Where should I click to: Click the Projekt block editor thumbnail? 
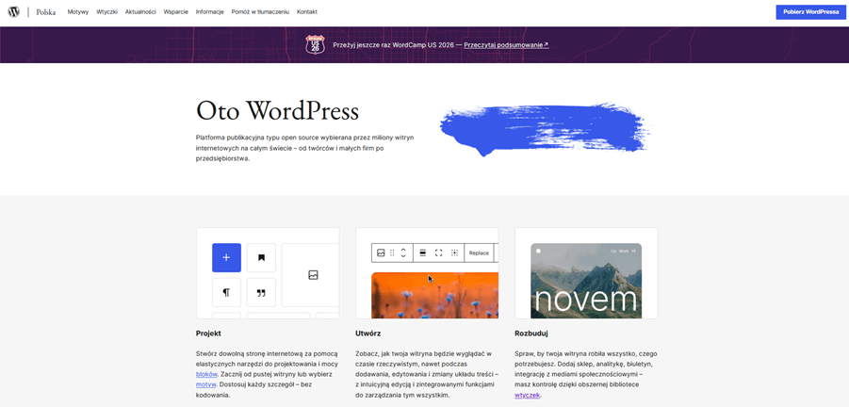tap(268, 273)
